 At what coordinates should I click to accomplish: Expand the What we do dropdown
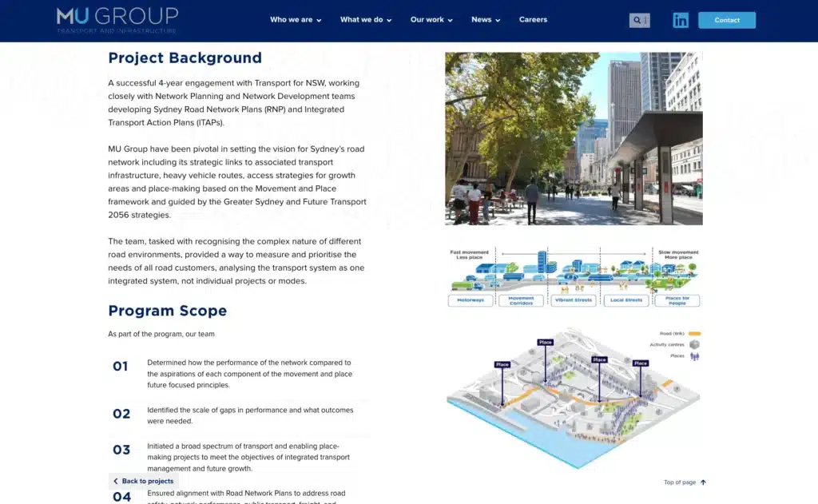tap(361, 19)
